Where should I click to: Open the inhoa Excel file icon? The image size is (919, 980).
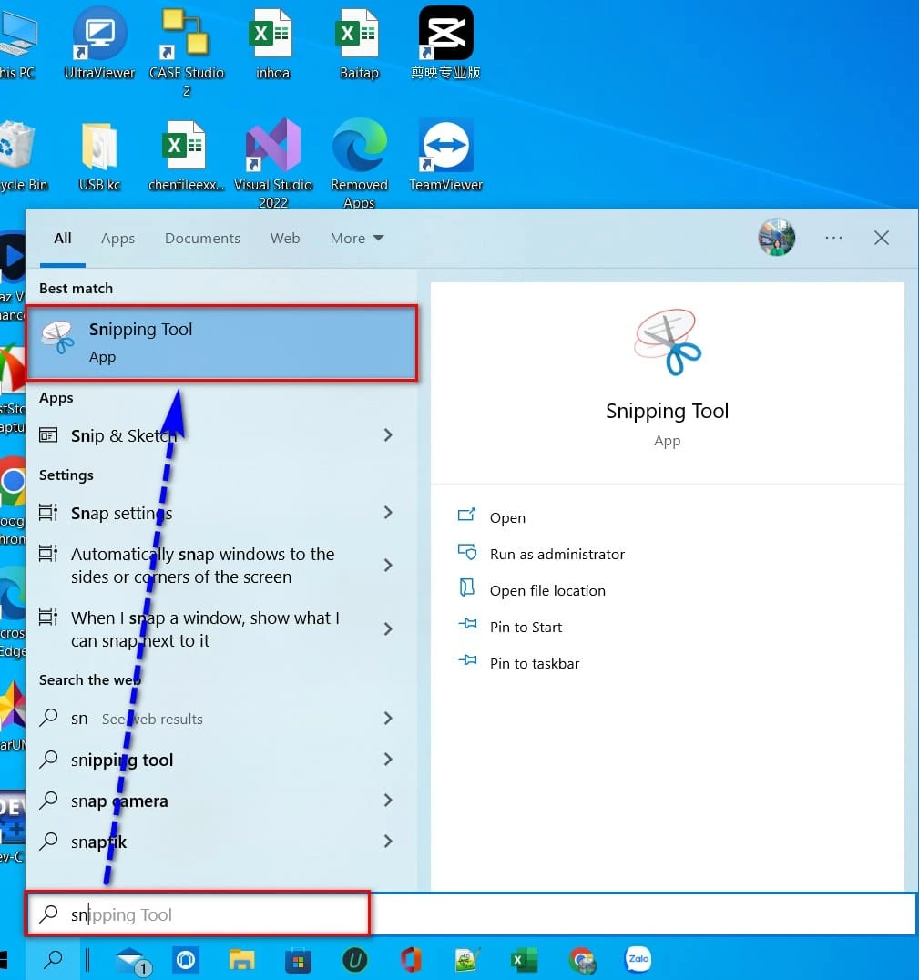pyautogui.click(x=272, y=36)
